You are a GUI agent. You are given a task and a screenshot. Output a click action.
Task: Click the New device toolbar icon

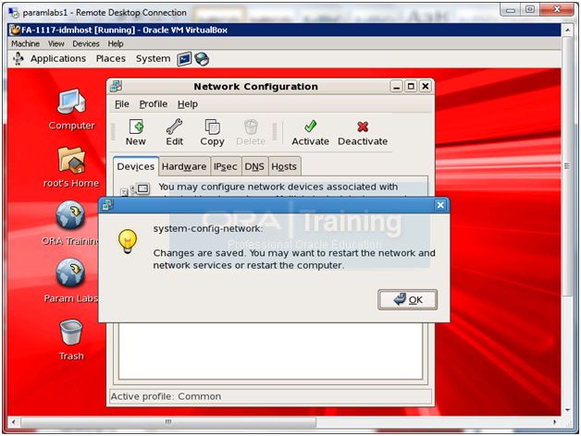point(136,127)
